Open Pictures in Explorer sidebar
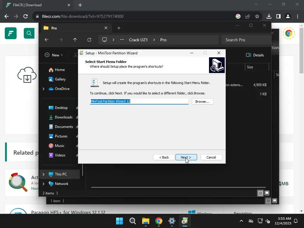The image size is (304, 228). coord(61,136)
